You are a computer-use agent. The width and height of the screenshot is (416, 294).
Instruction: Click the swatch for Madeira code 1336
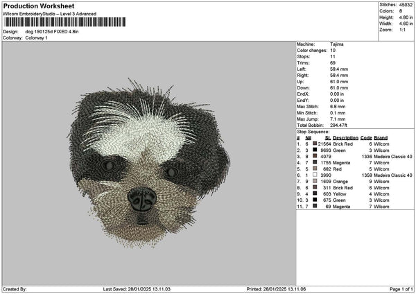(x=315, y=156)
